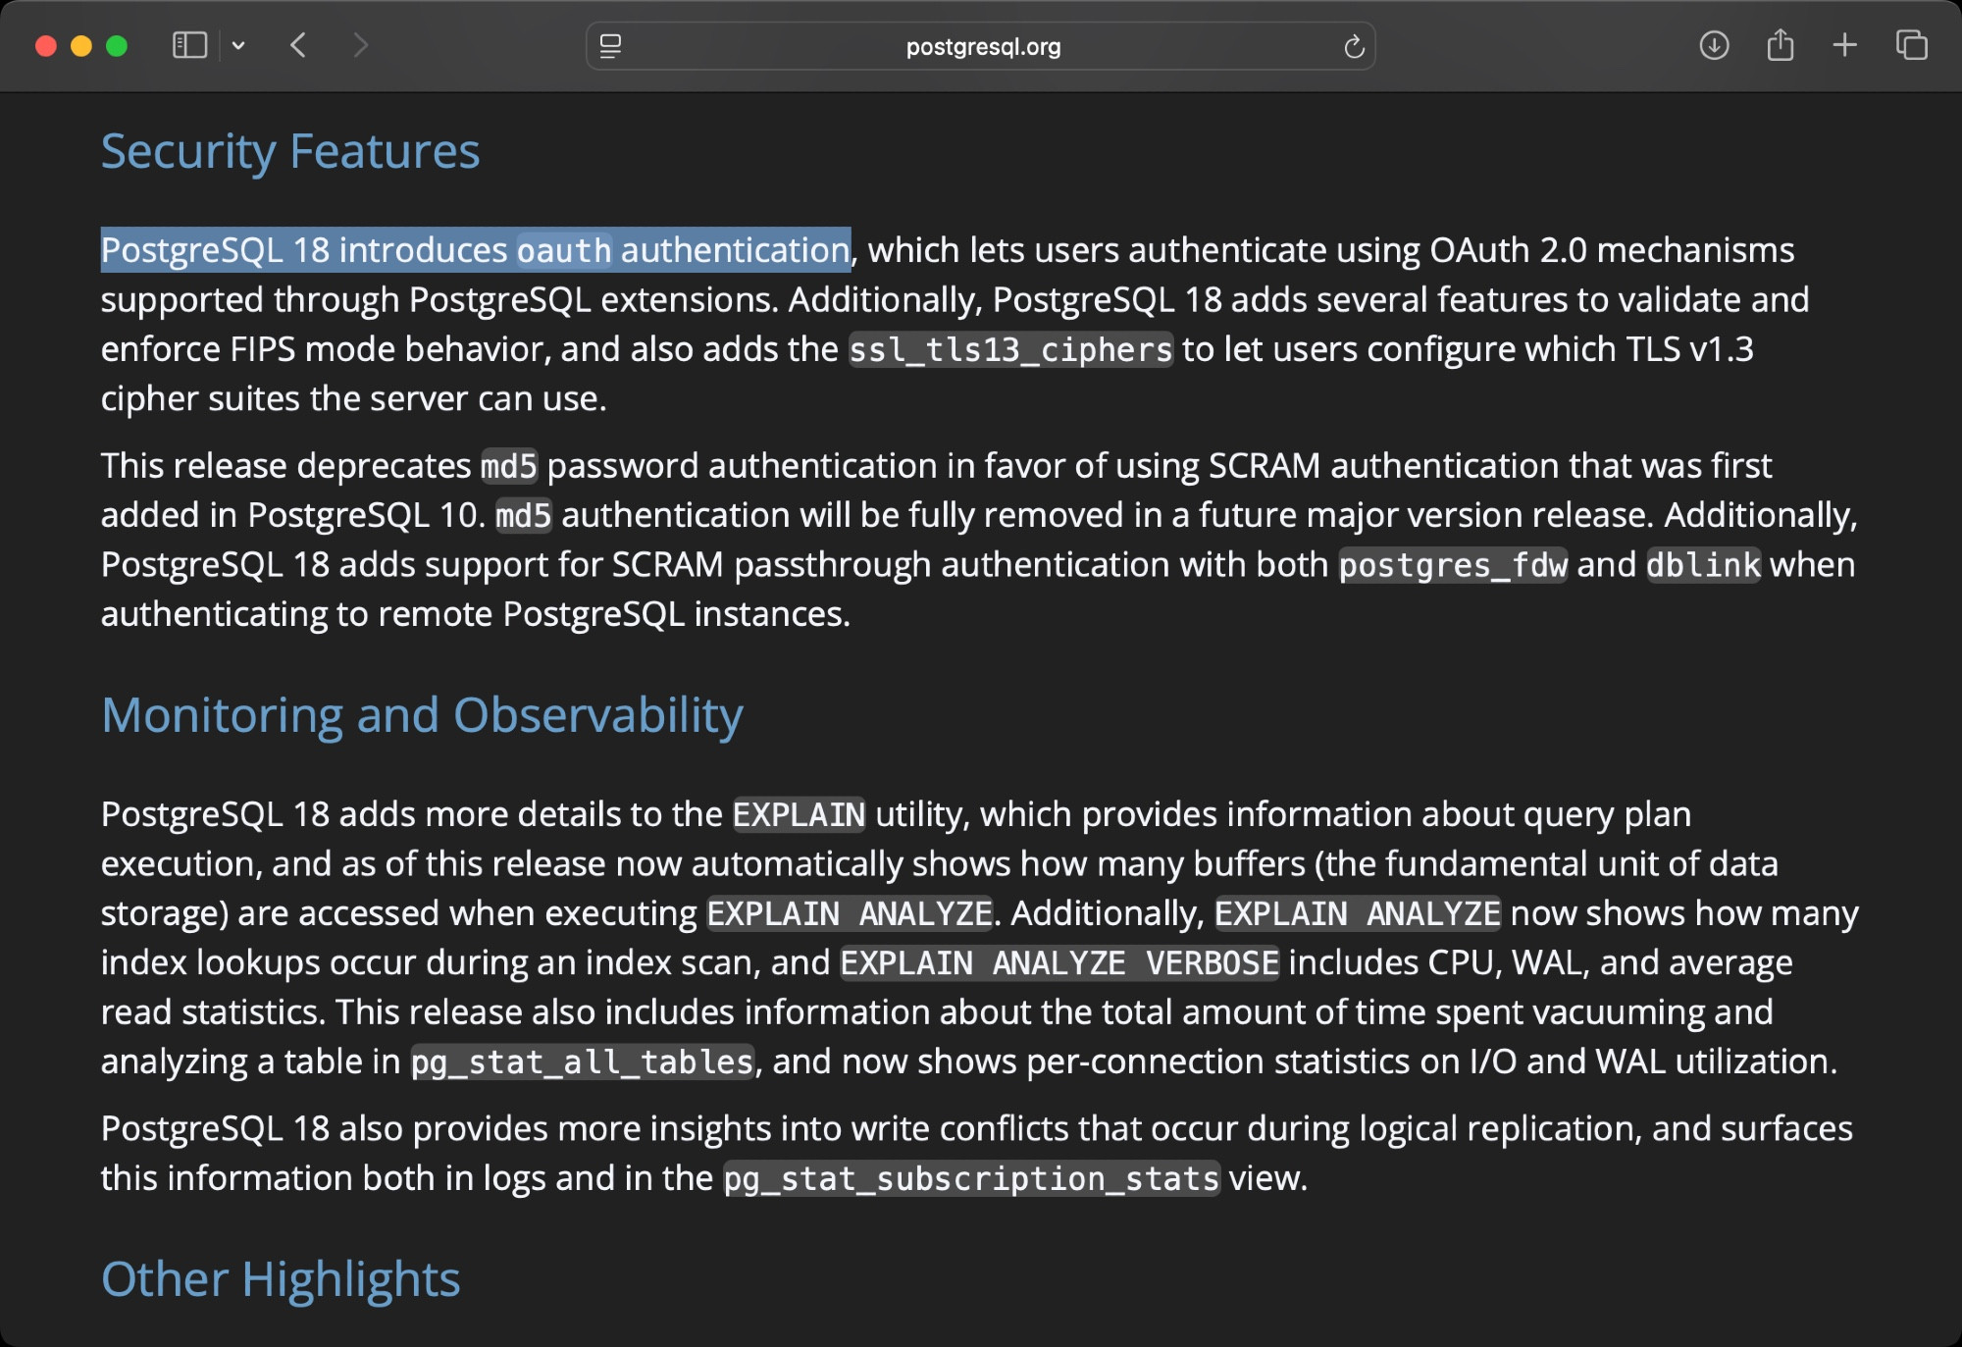
Task: Show downloads list
Action: click(x=1714, y=45)
